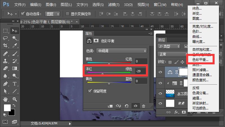The width and height of the screenshot is (225, 127).
Task: Open the Move tool preset picker arrow
Action: 16,14
